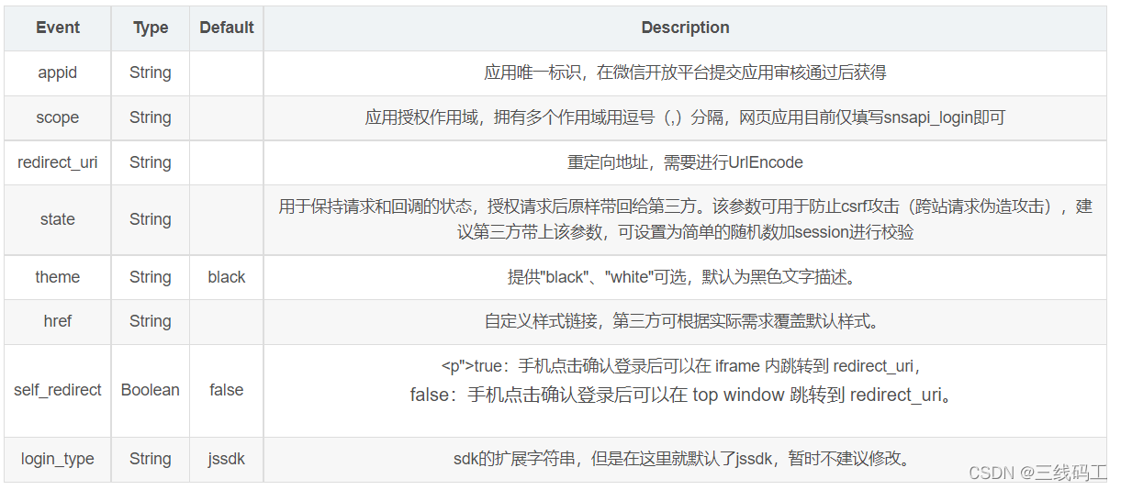Click the Boolean type cell
Image resolution: width=1121 pixels, height=490 pixels.
coord(151,390)
